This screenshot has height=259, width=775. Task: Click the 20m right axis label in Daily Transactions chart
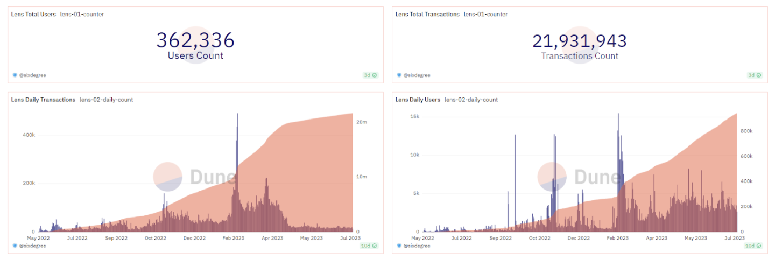click(363, 122)
